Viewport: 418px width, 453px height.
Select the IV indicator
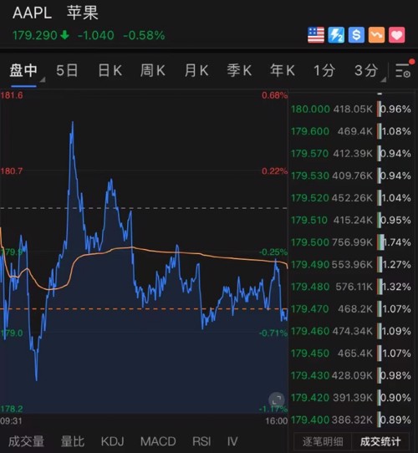coord(232,441)
